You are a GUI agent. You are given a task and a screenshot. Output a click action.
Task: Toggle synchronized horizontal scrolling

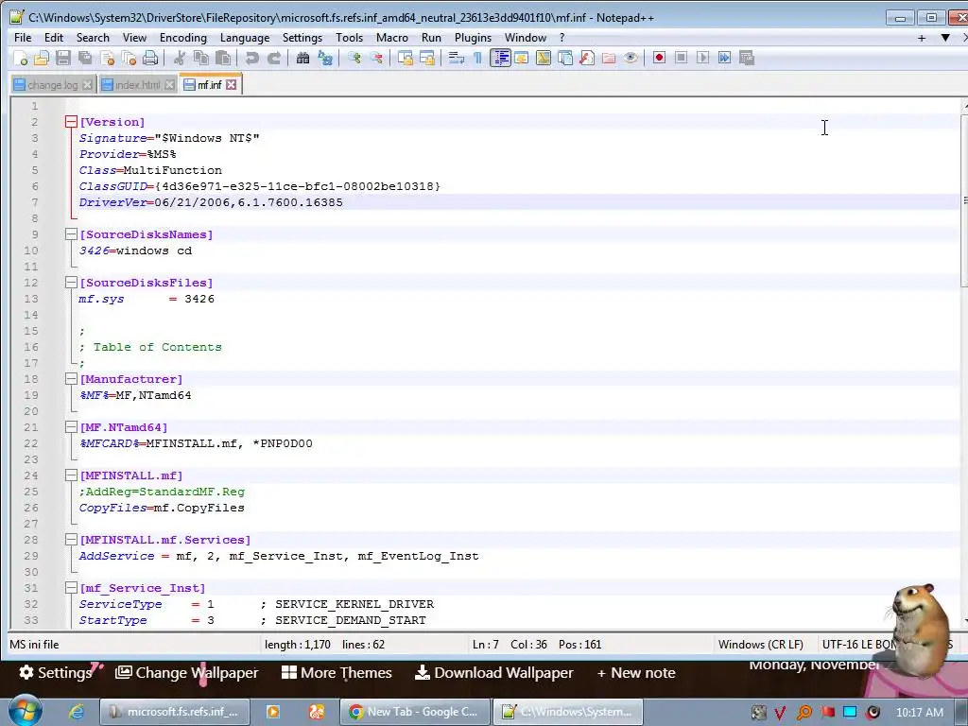coord(427,58)
